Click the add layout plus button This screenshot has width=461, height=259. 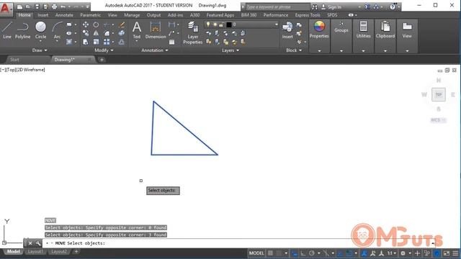(x=76, y=252)
